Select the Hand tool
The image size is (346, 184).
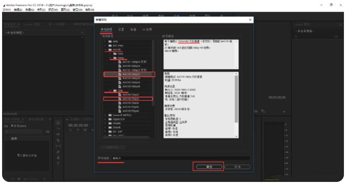point(58,158)
